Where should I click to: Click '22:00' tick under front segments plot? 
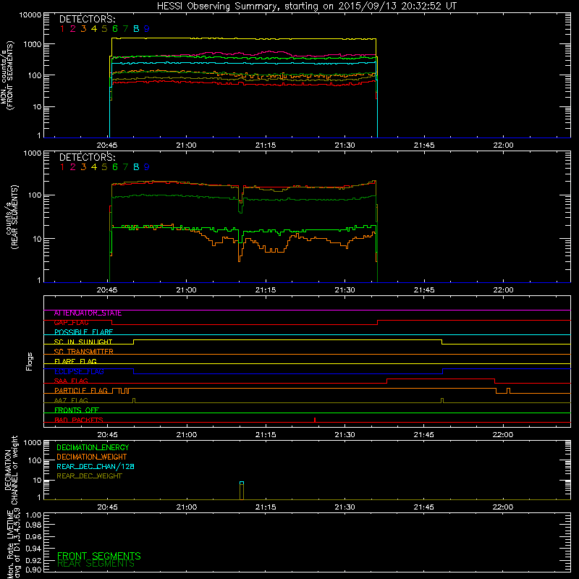click(503, 145)
